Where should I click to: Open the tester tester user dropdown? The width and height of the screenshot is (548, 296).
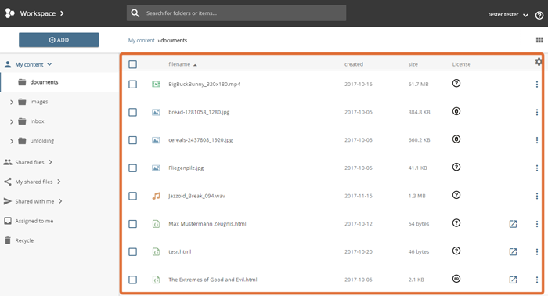(508, 15)
